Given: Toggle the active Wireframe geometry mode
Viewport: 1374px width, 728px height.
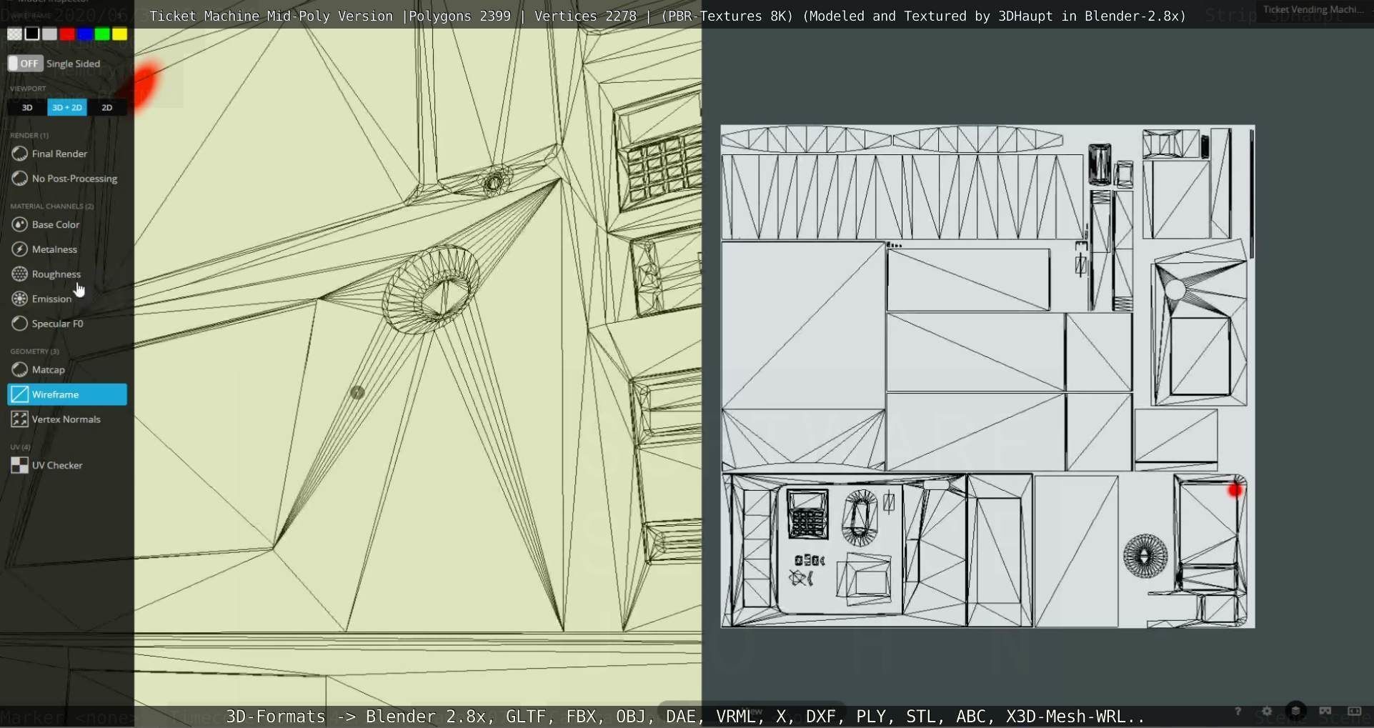Looking at the screenshot, I should click(x=67, y=394).
